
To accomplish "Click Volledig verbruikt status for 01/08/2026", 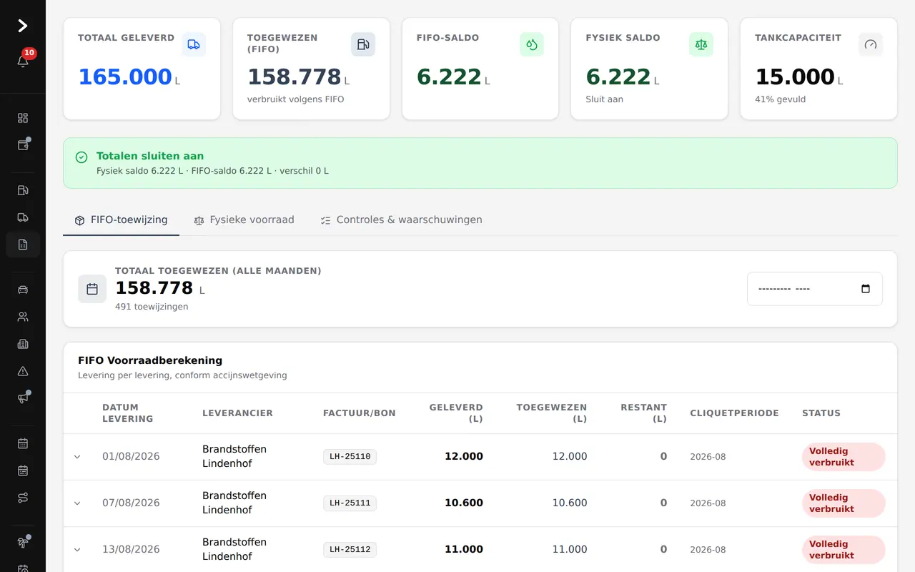I will coord(844,457).
